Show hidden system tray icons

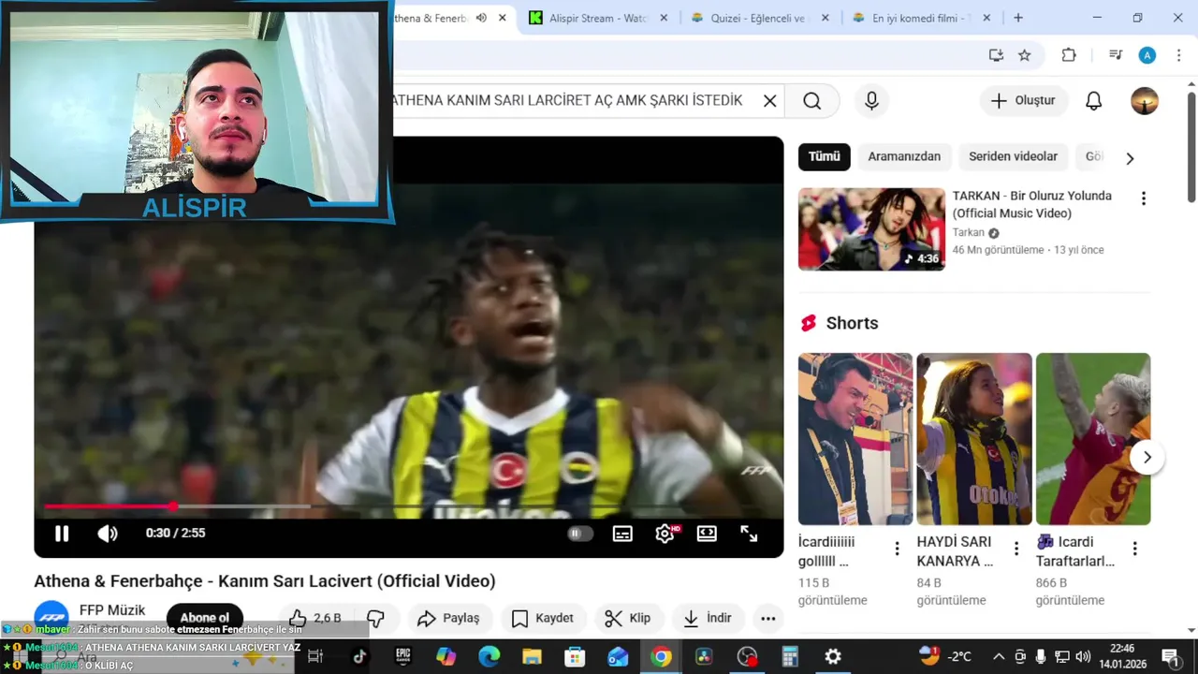[x=999, y=657]
